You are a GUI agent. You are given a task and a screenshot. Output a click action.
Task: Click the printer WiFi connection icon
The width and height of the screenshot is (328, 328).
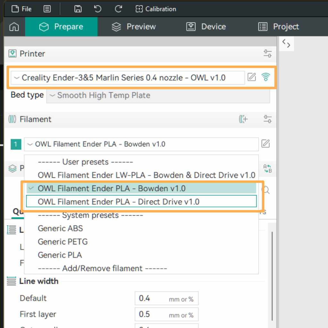[265, 77]
